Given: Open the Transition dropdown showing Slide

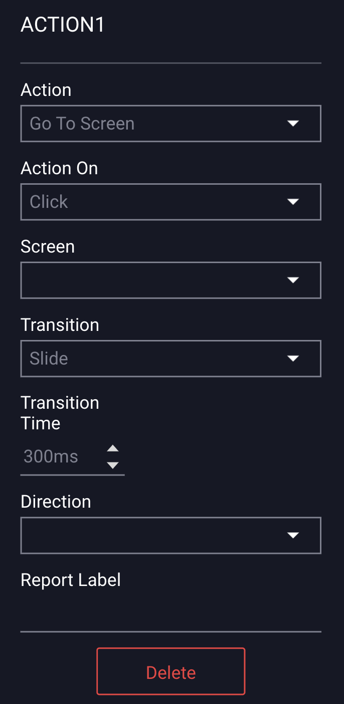Looking at the screenshot, I should (170, 359).
